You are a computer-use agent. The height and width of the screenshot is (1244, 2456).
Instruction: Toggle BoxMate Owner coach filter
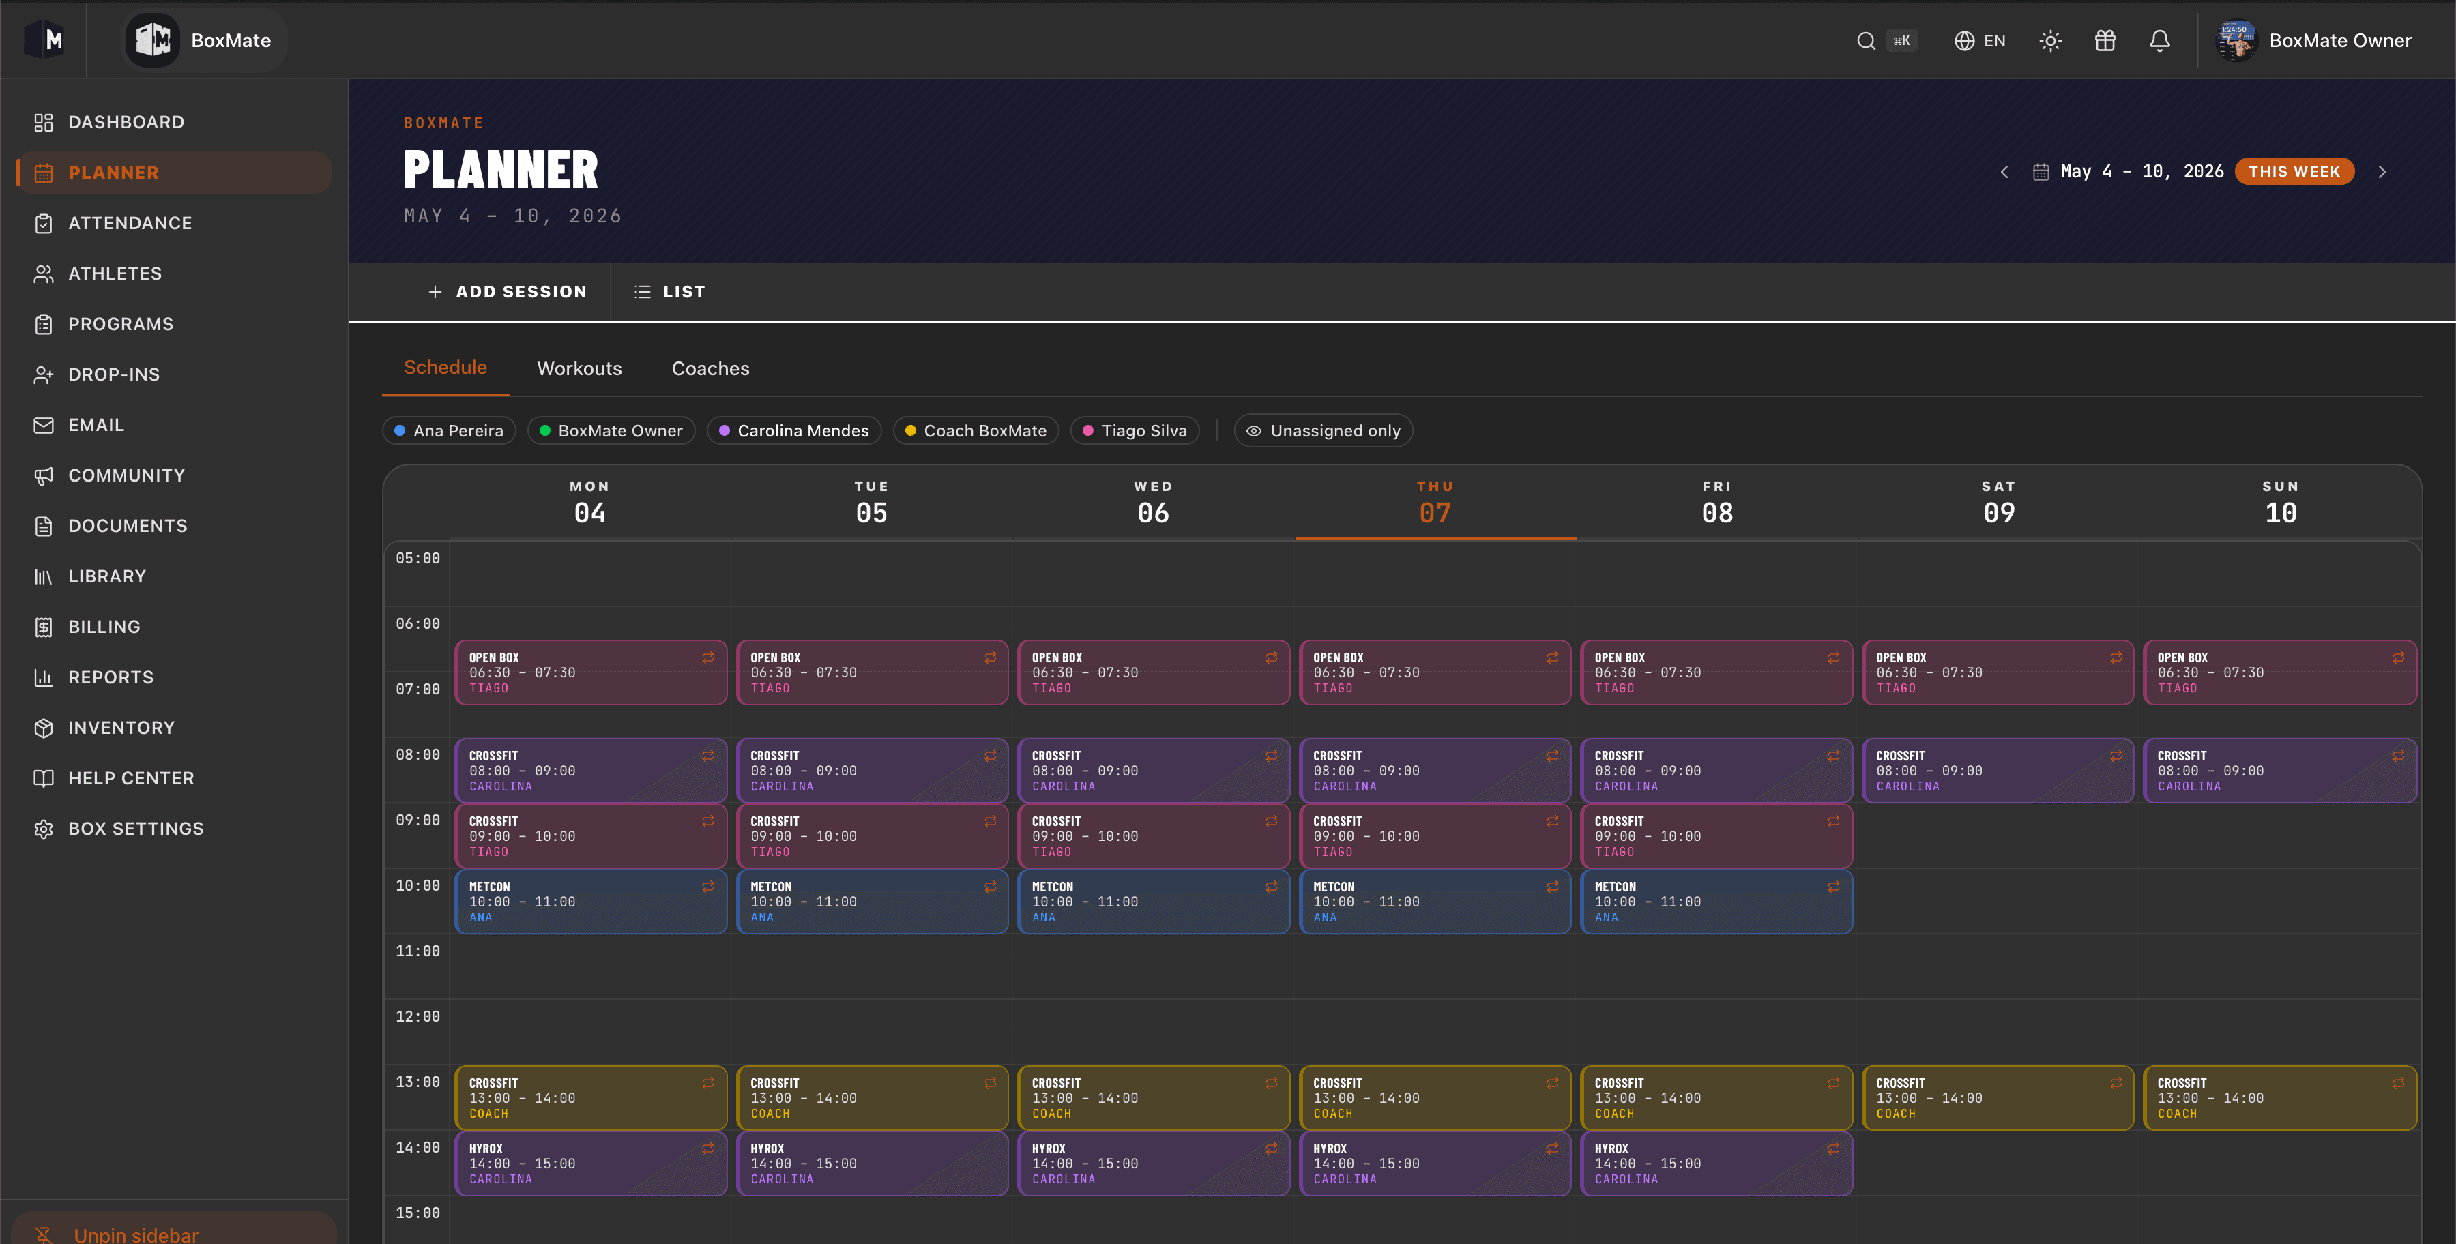611,431
